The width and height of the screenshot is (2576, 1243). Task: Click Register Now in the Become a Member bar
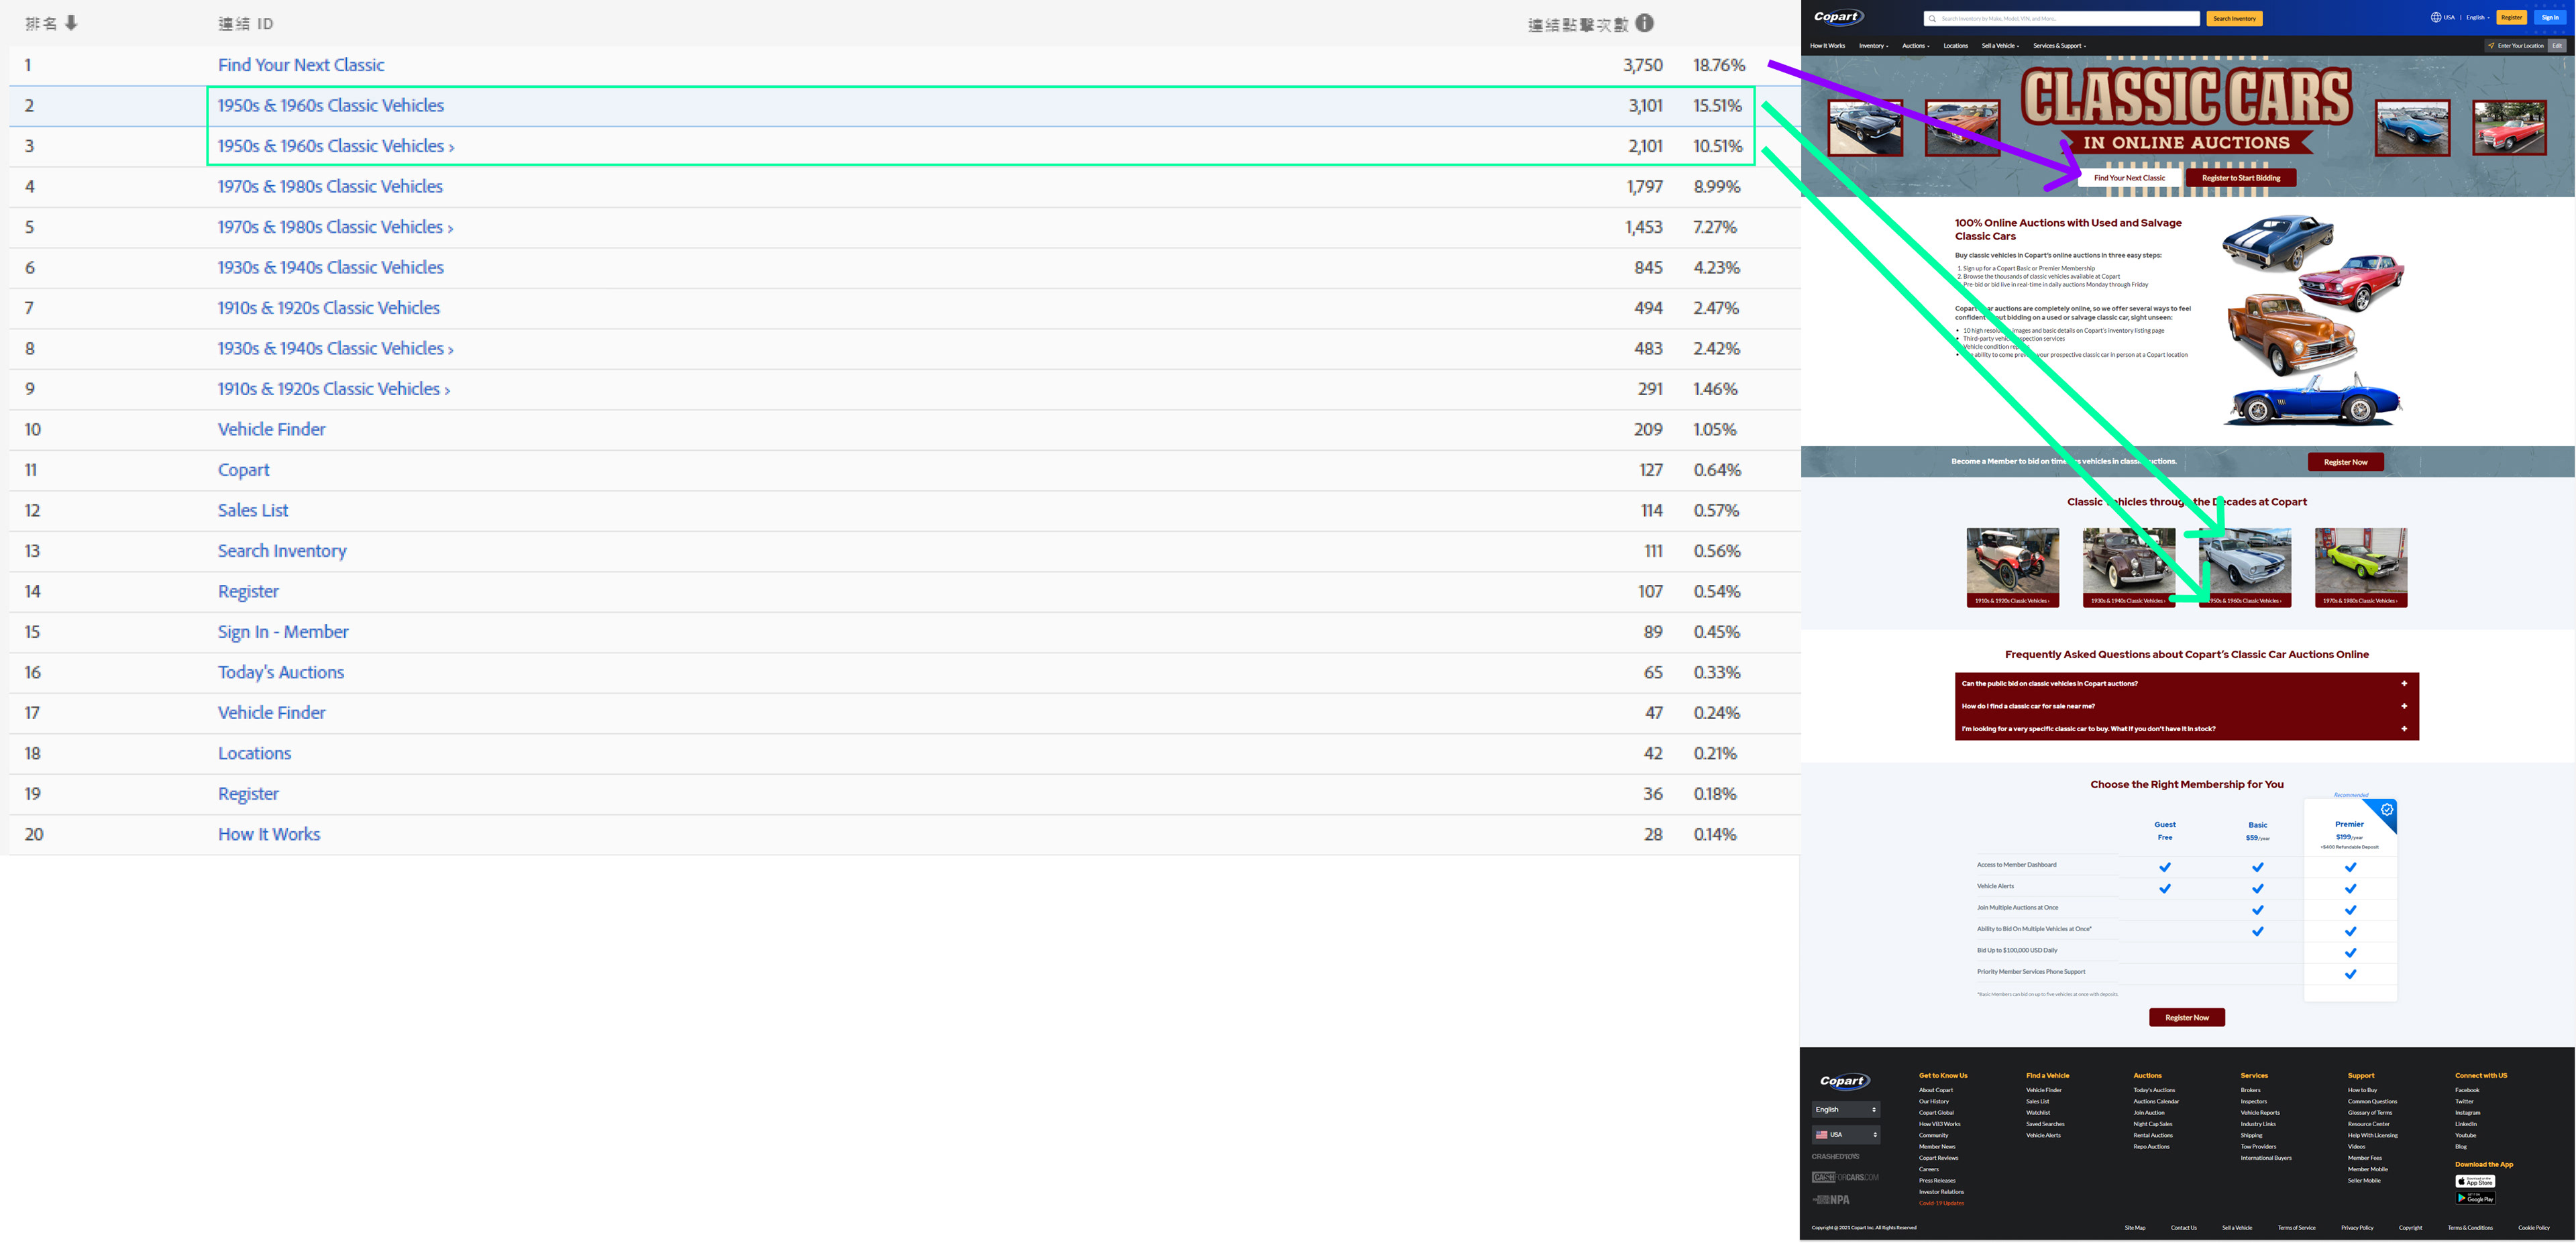pos(2345,462)
